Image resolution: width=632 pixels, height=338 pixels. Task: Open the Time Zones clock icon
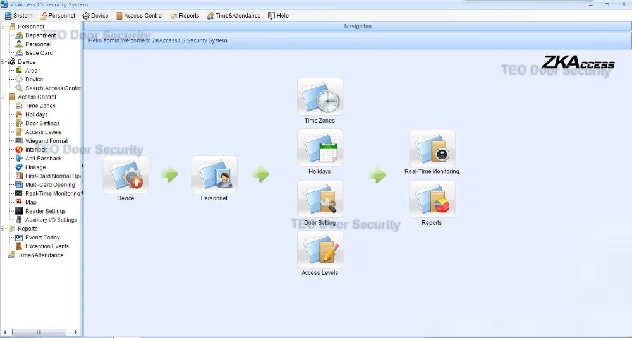(x=320, y=97)
